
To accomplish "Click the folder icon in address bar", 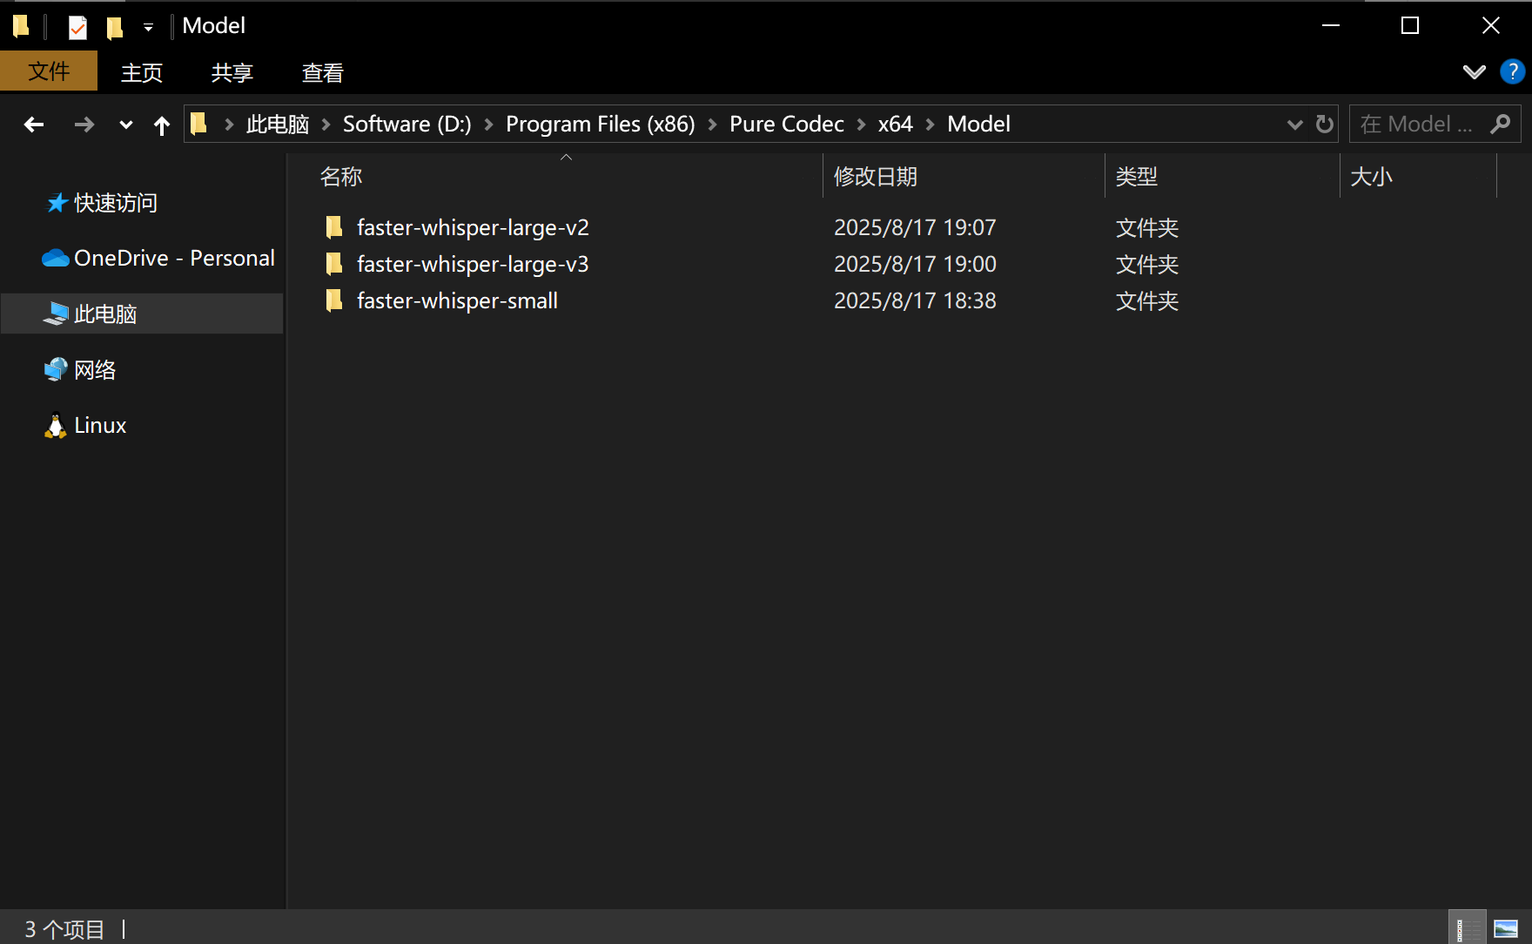I will [x=198, y=124].
